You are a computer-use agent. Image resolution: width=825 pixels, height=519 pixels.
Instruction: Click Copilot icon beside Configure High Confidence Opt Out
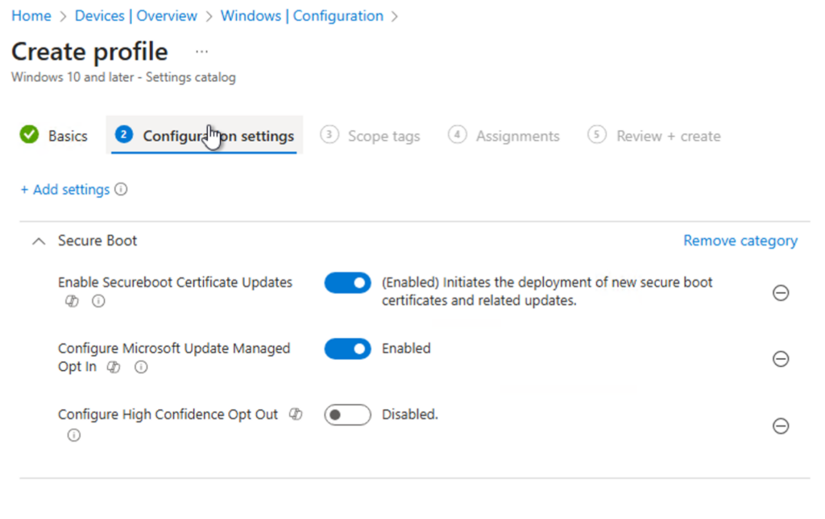click(296, 414)
